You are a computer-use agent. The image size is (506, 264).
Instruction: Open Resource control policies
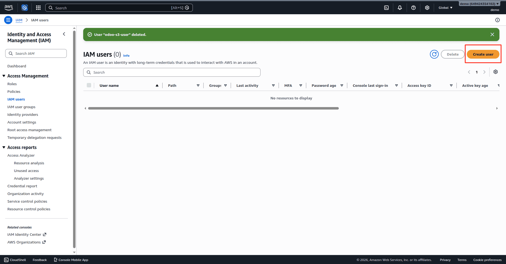(29, 209)
